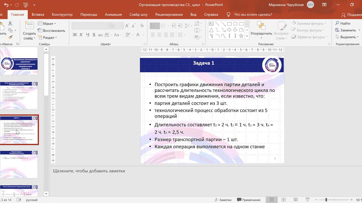Expand the shapes gallery More arrow
The width and height of the screenshot is (362, 203).
coord(247,36)
